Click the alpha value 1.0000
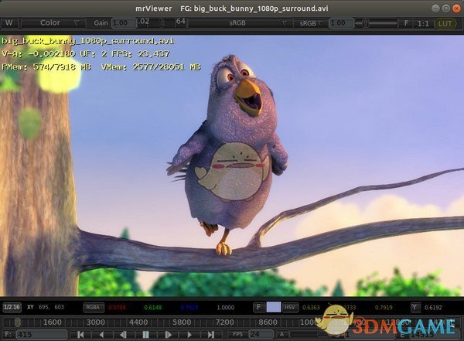The height and width of the screenshot is (341, 464). pyautogui.click(x=226, y=308)
